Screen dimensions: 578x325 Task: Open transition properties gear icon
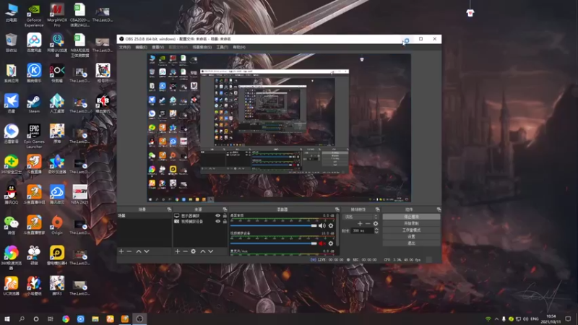pyautogui.click(x=375, y=223)
